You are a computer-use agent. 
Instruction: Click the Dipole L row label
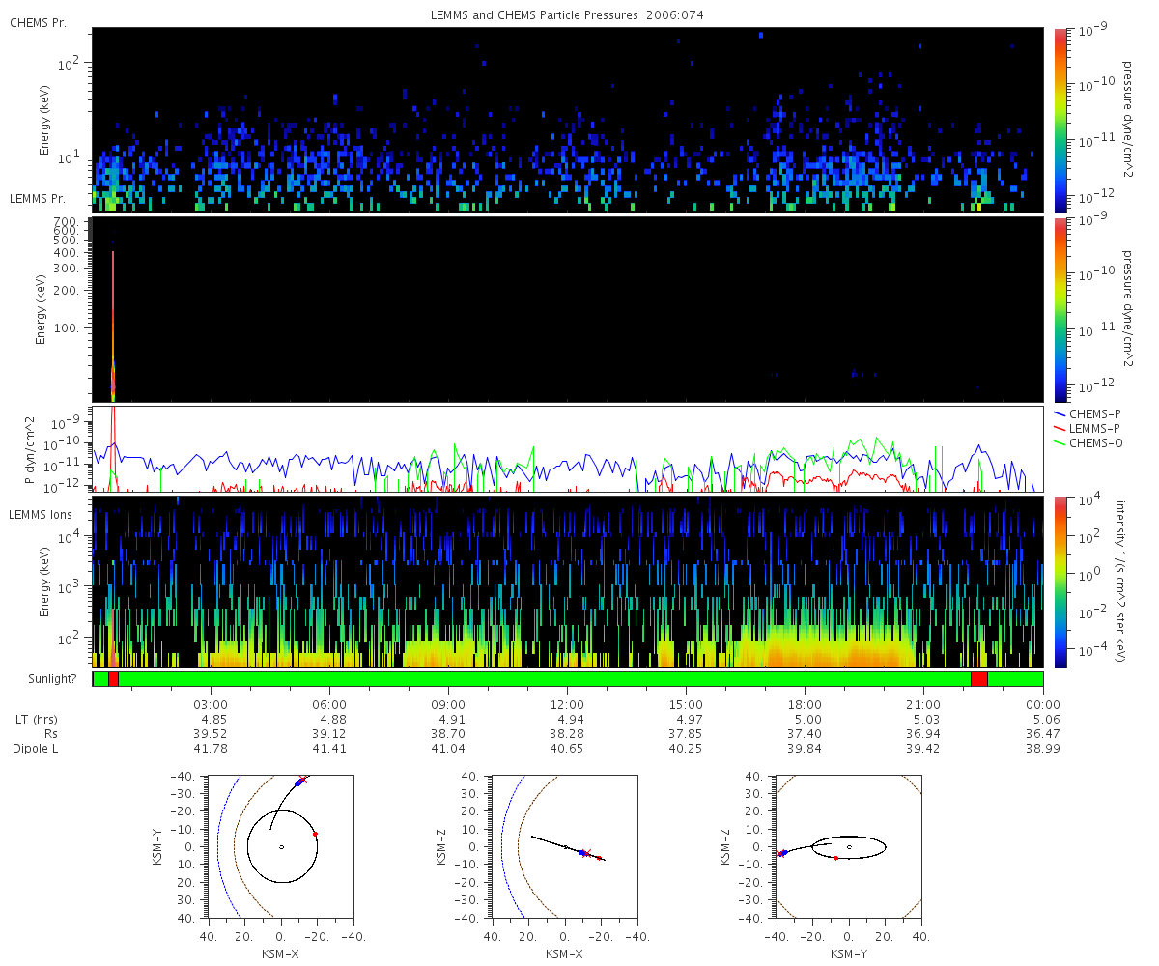[38, 749]
